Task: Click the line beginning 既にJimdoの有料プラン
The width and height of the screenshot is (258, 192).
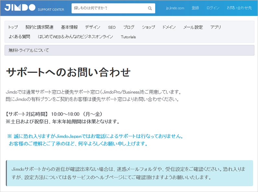Action: tap(92, 99)
